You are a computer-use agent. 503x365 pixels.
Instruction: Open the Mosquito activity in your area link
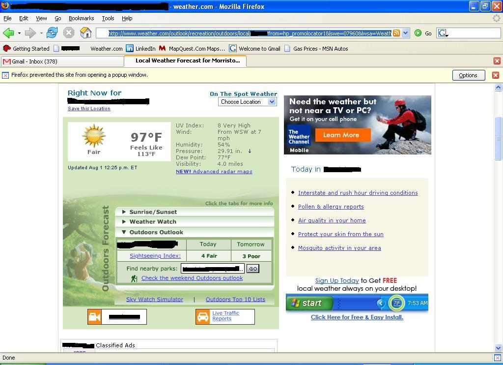tap(339, 248)
